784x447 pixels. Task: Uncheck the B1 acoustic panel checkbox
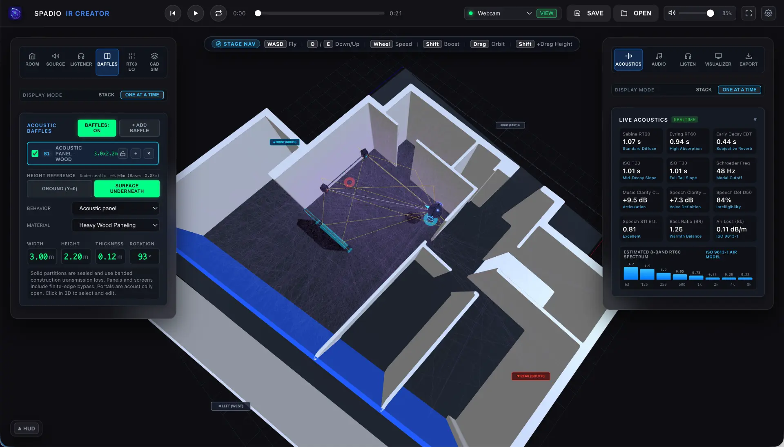pyautogui.click(x=35, y=153)
